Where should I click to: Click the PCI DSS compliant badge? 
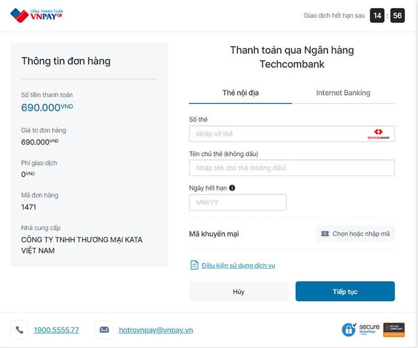(x=394, y=329)
